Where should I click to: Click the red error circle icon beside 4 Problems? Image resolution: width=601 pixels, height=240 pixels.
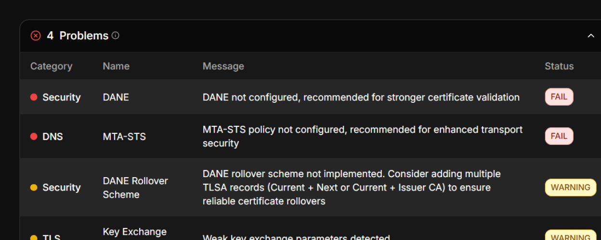tap(36, 36)
